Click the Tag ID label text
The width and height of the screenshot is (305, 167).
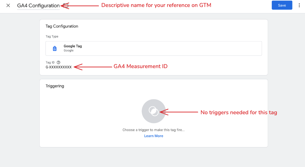(50, 63)
